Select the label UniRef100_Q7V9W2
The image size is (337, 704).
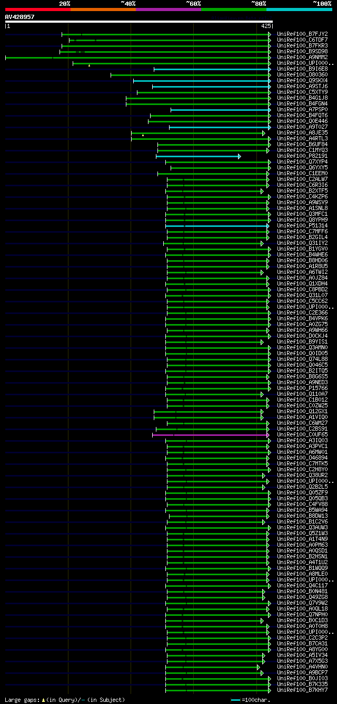[x=302, y=603]
